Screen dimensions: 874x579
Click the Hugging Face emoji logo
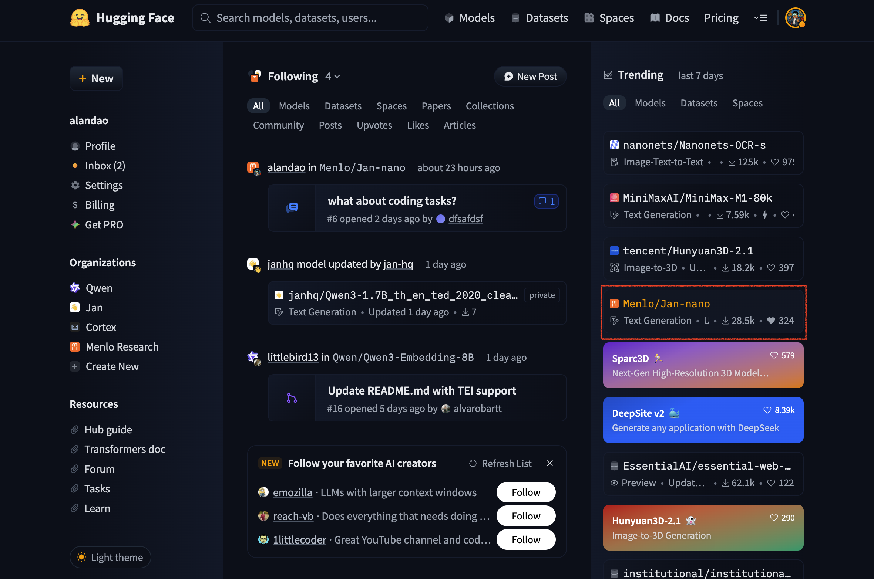pos(80,18)
